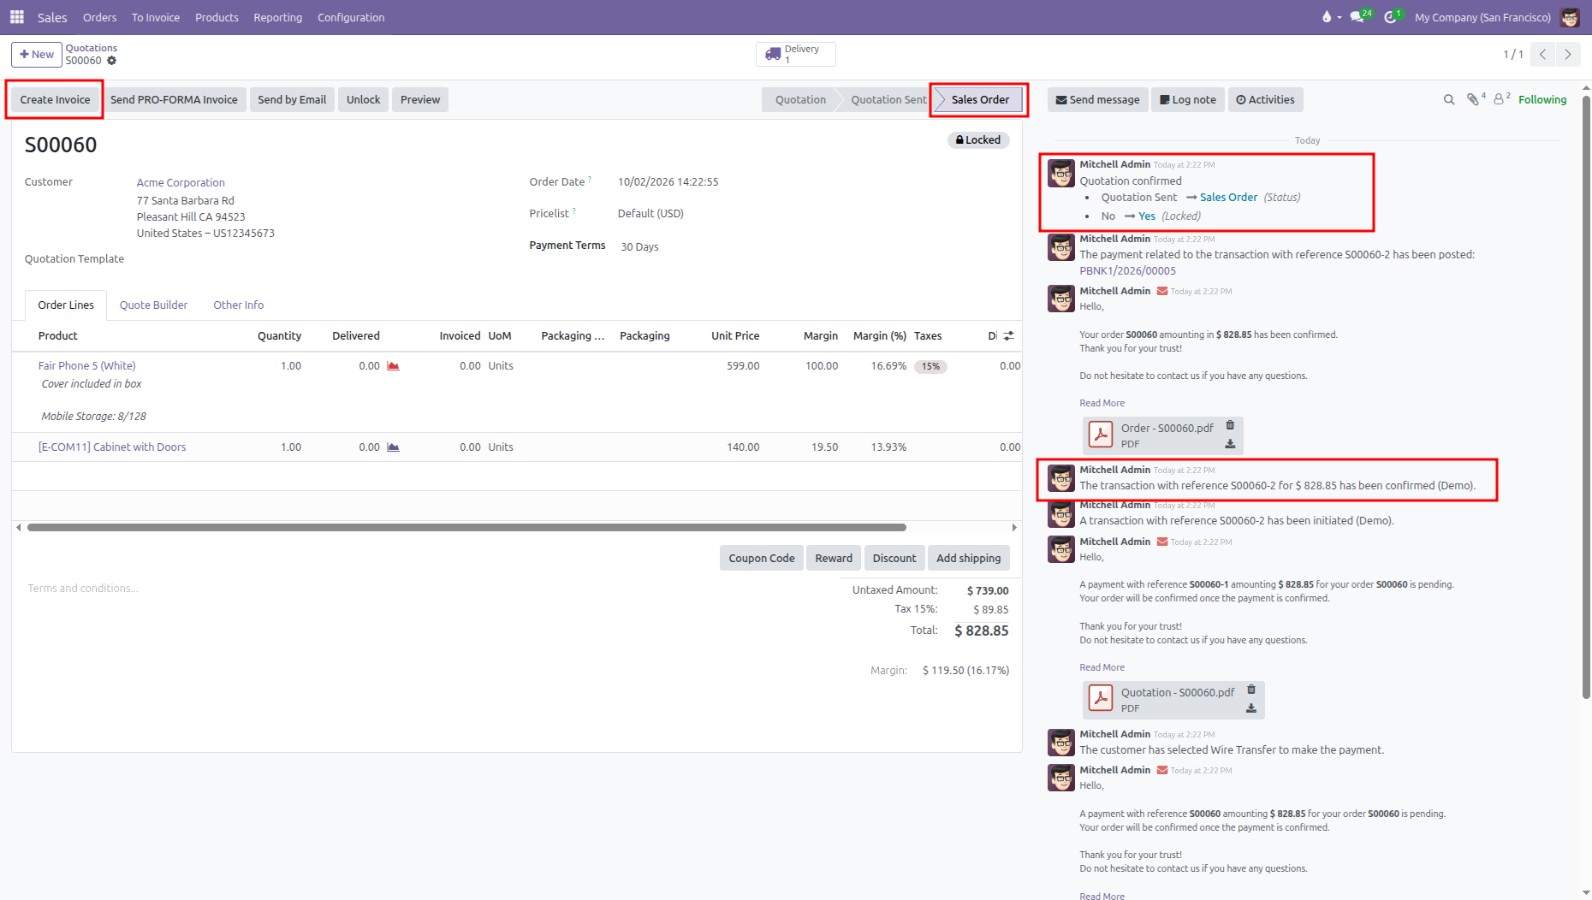Open the To Invoice menu

[156, 17]
